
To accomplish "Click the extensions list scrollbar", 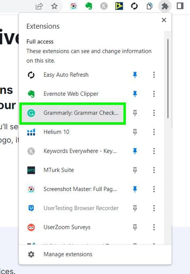I will [x=168, y=79].
